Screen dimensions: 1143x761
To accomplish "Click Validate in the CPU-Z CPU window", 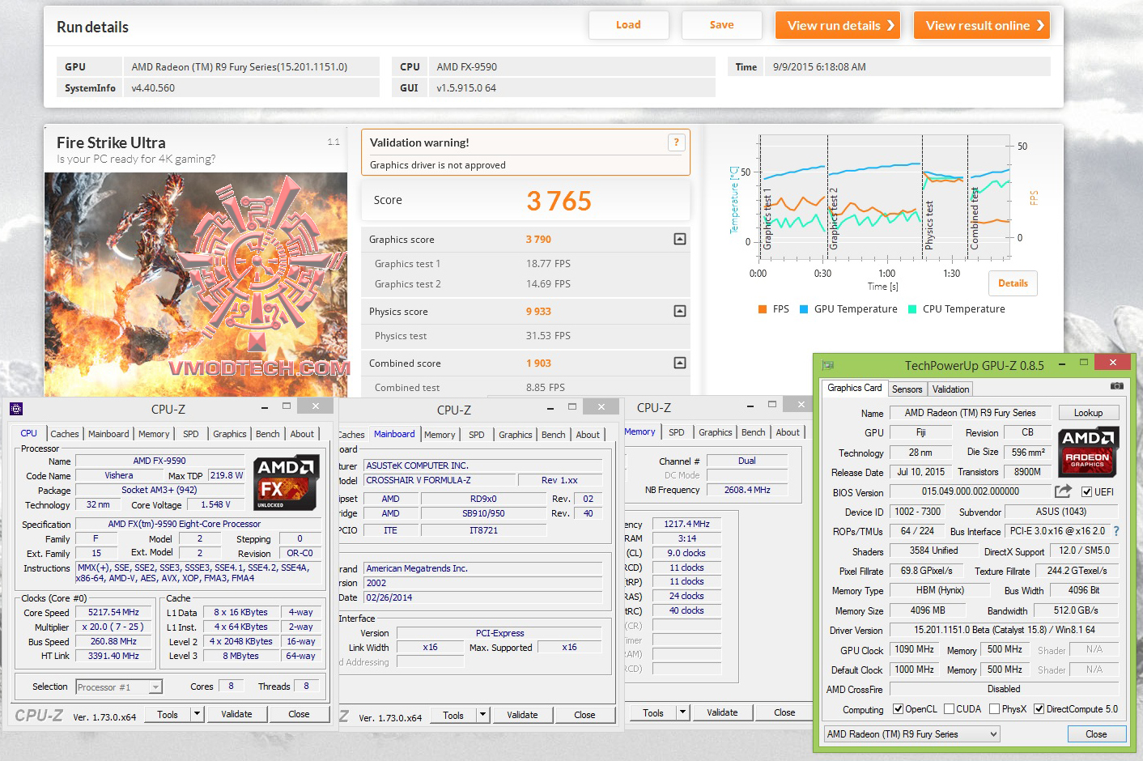I will click(236, 714).
